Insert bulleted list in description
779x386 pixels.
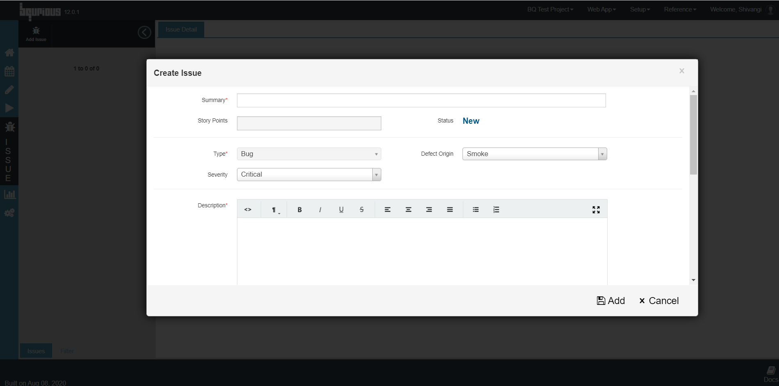click(476, 209)
